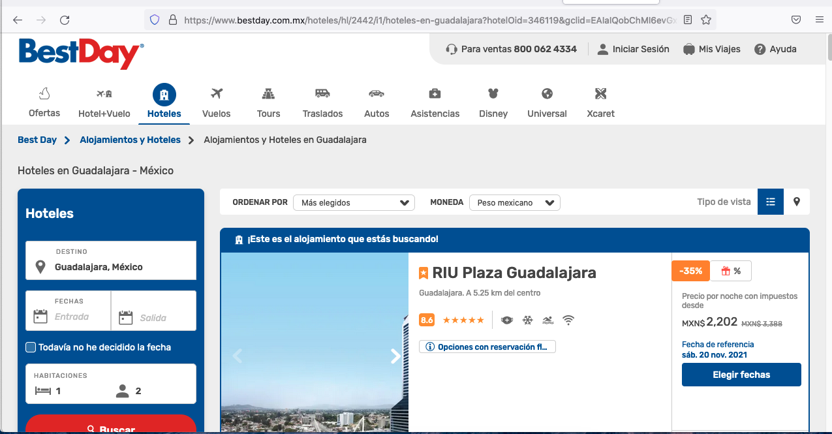Click the 8.6 rating badge

pyautogui.click(x=427, y=320)
